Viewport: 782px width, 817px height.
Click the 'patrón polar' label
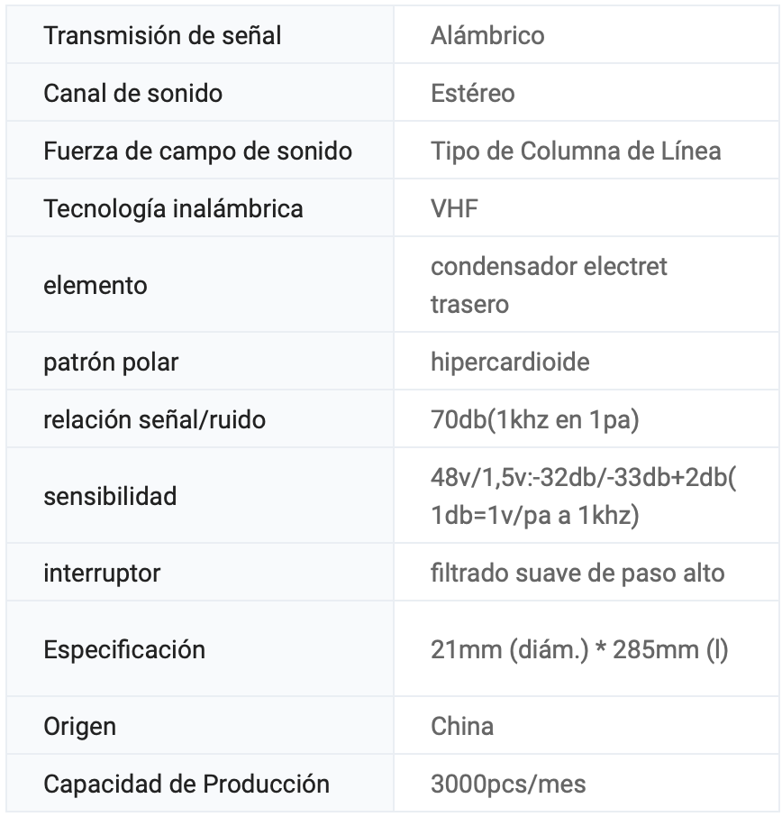point(111,363)
